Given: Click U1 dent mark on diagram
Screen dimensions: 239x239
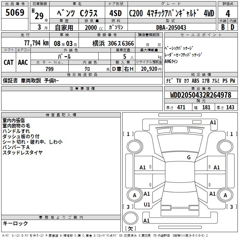Looking at the screenshot, I should tap(147, 204).
